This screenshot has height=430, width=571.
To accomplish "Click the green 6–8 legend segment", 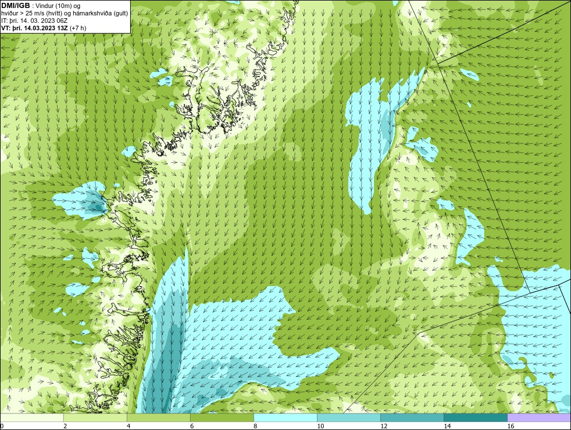I will pyautogui.click(x=222, y=417).
